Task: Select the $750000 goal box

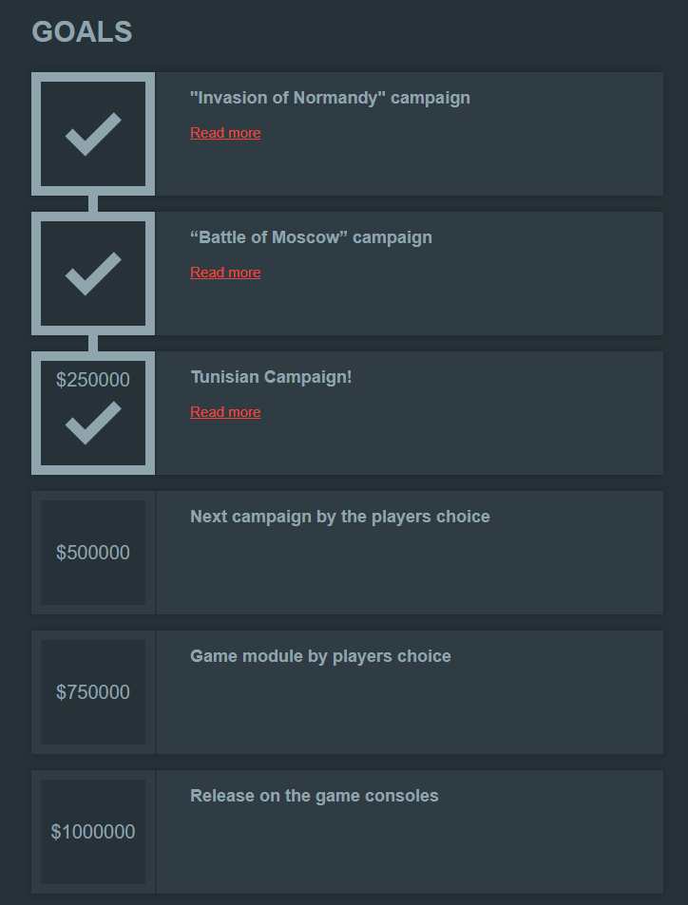Action: (93, 692)
